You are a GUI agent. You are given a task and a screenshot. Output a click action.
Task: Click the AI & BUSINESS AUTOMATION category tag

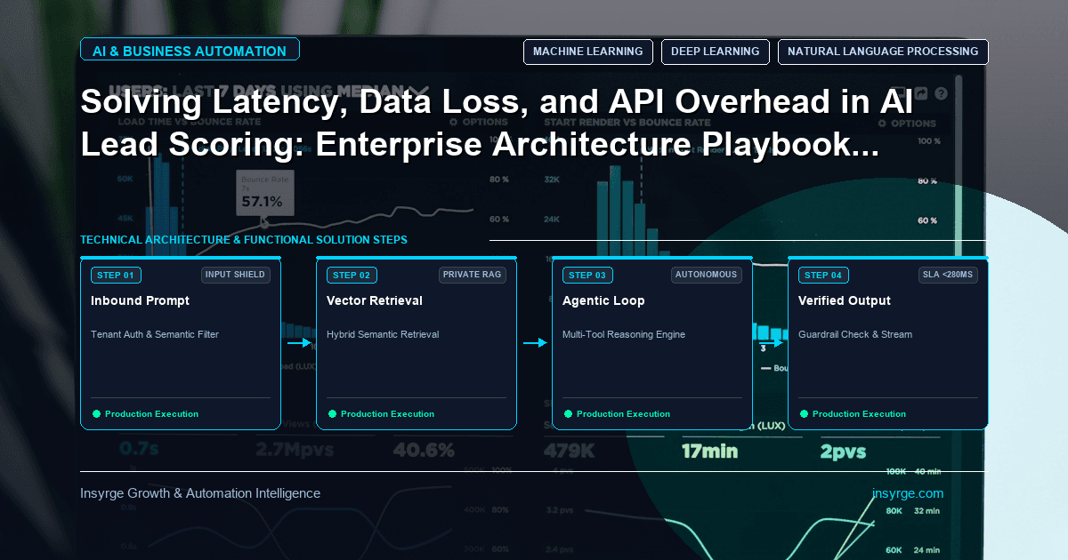190,51
